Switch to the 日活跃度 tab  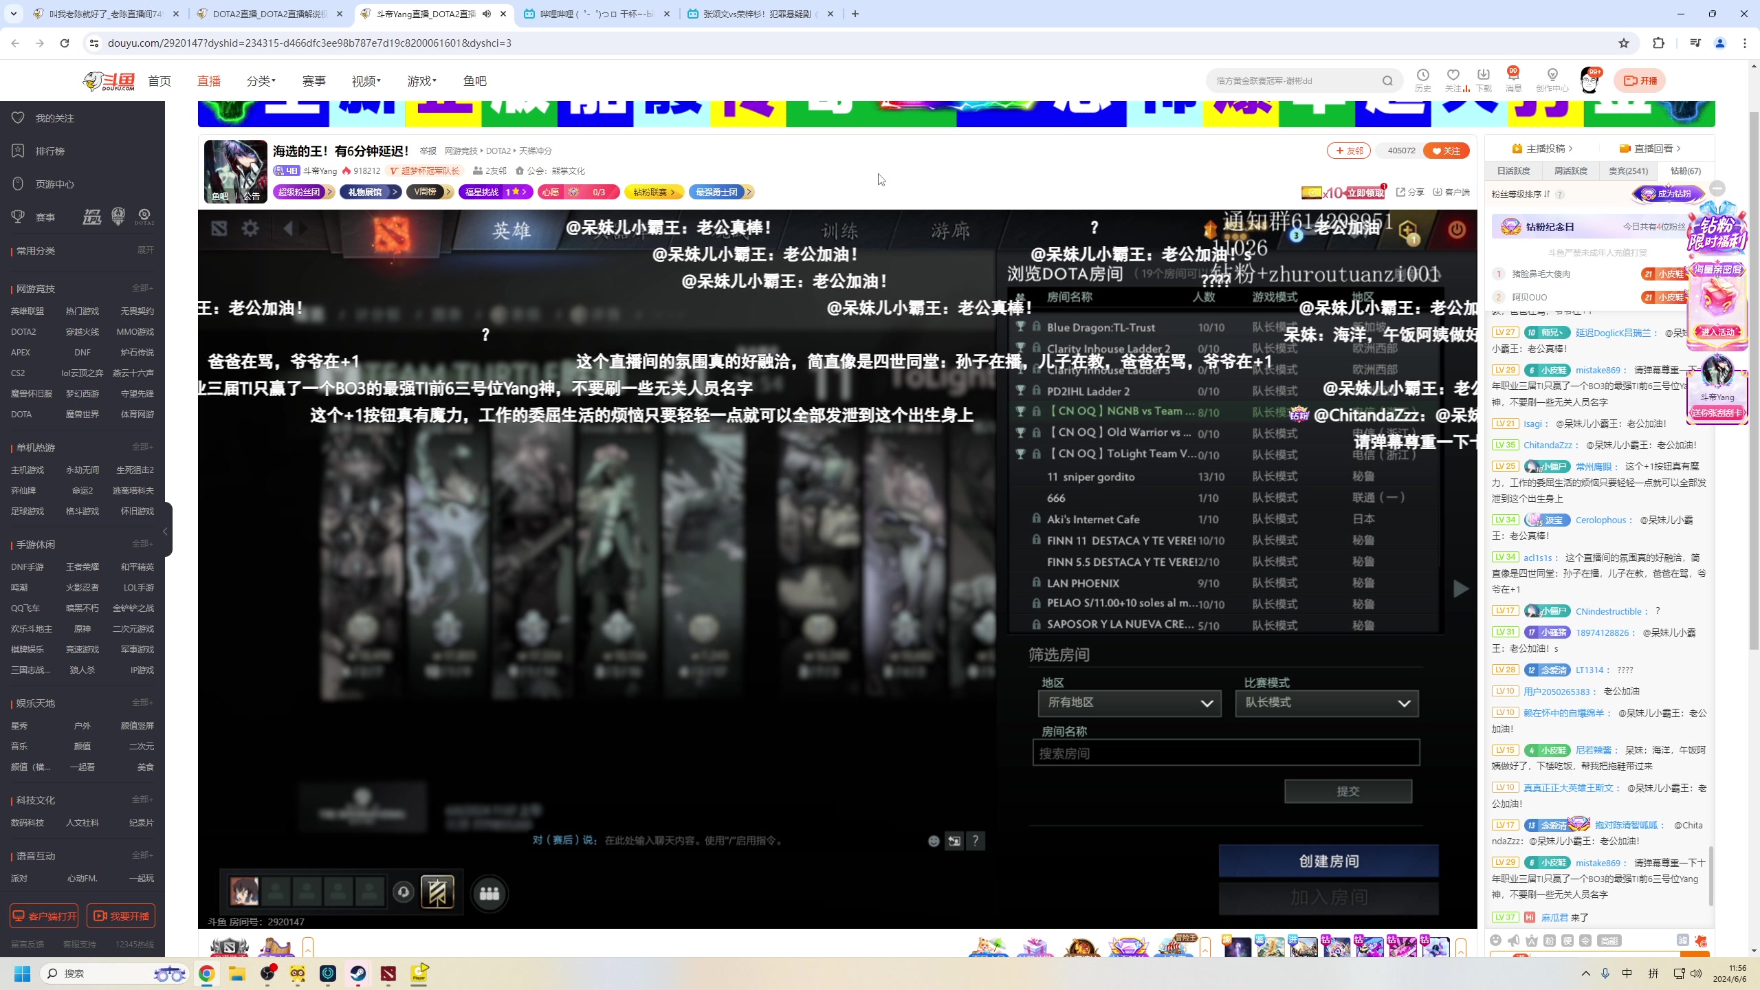pos(1513,170)
